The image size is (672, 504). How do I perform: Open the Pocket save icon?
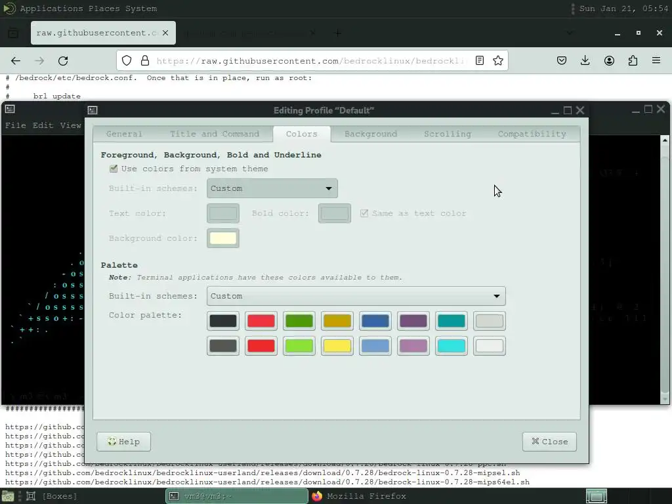click(562, 60)
